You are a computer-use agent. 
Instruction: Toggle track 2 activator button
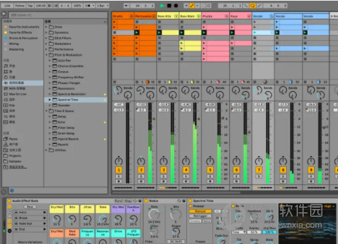pyautogui.click(x=141, y=170)
